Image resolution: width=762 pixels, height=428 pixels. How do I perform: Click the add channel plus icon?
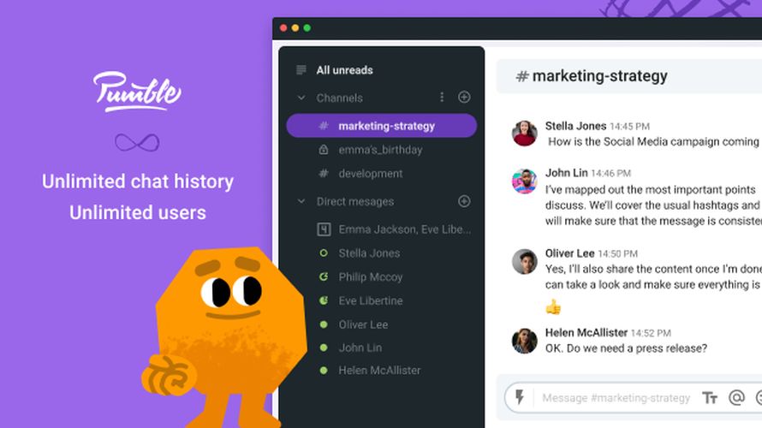[x=464, y=98]
